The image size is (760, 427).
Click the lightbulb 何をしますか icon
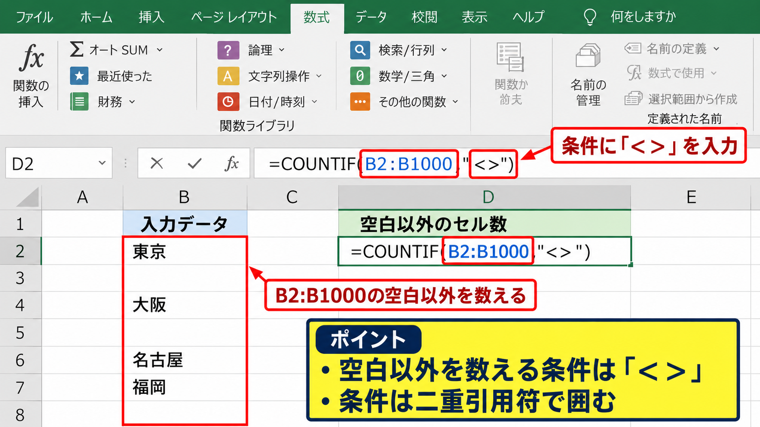(590, 17)
